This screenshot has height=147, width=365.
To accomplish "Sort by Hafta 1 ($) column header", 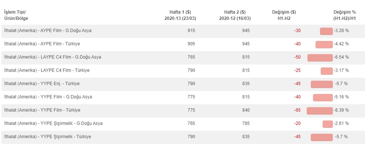I will pyautogui.click(x=180, y=15).
